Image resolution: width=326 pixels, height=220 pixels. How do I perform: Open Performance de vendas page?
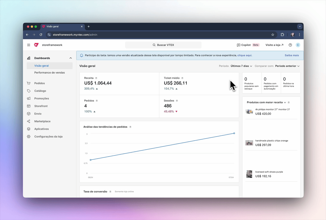(x=49, y=72)
